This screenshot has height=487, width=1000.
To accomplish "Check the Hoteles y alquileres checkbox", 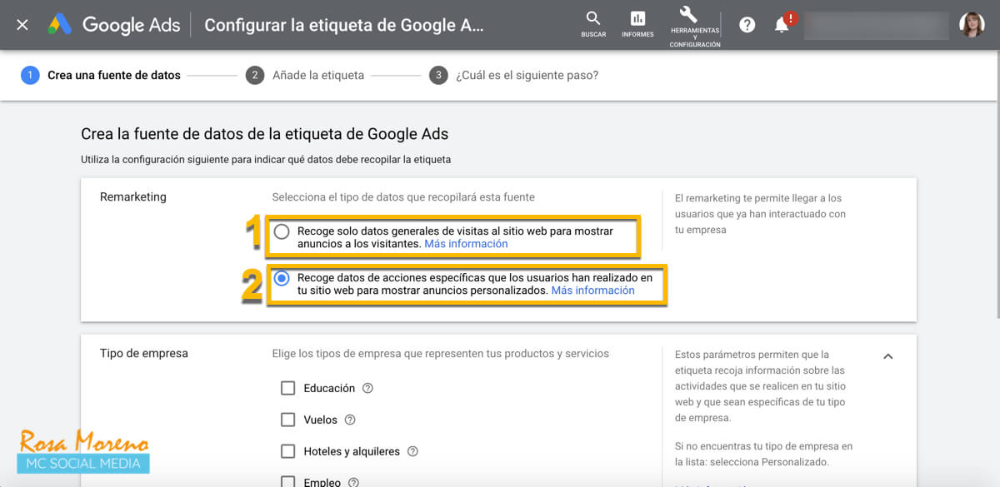I will click(x=287, y=451).
